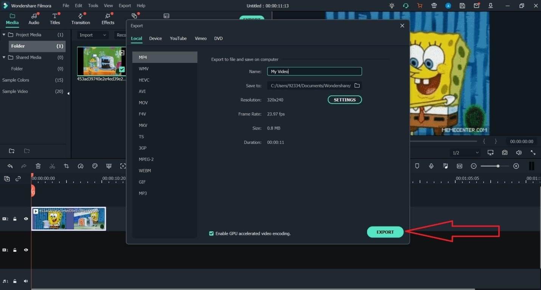
Task: Open the shopping cart icon
Action: [420, 6]
